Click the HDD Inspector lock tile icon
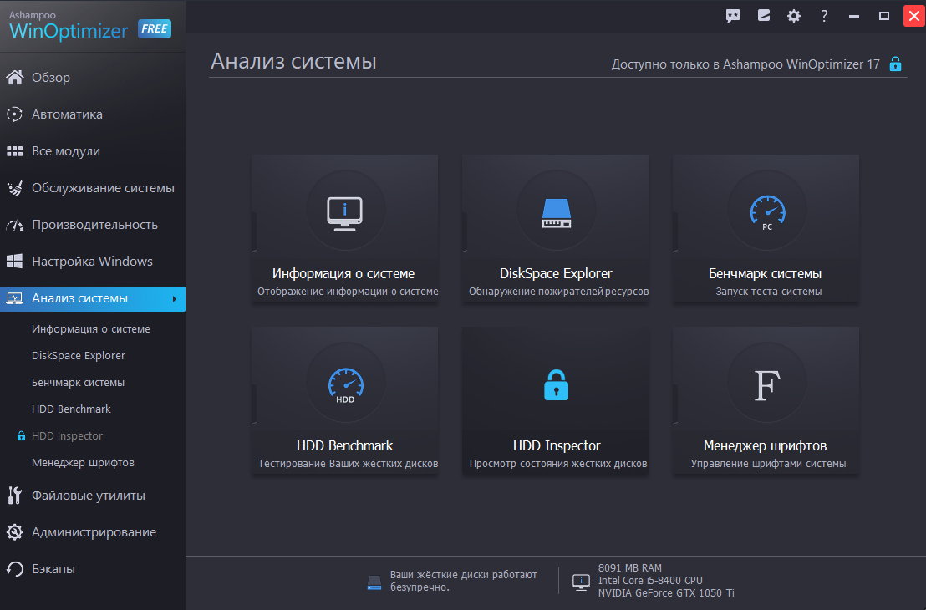The height and width of the screenshot is (610, 926). pos(556,385)
